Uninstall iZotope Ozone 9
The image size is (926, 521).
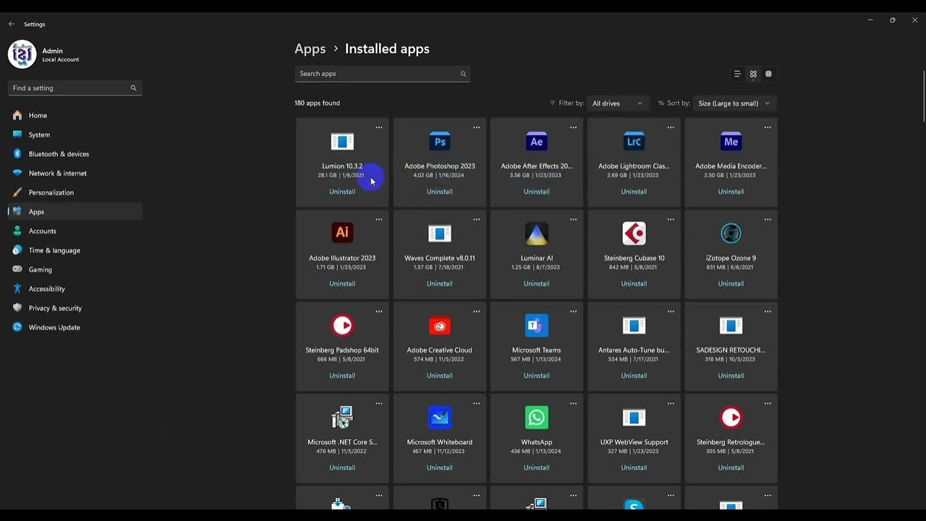point(731,284)
